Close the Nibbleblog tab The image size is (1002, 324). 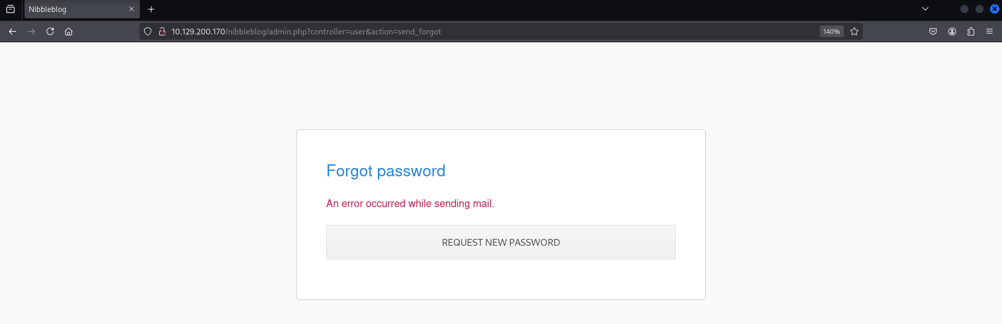132,9
